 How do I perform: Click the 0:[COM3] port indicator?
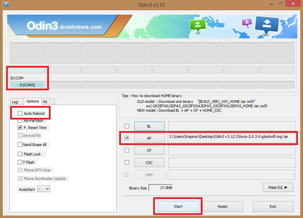tap(27, 85)
